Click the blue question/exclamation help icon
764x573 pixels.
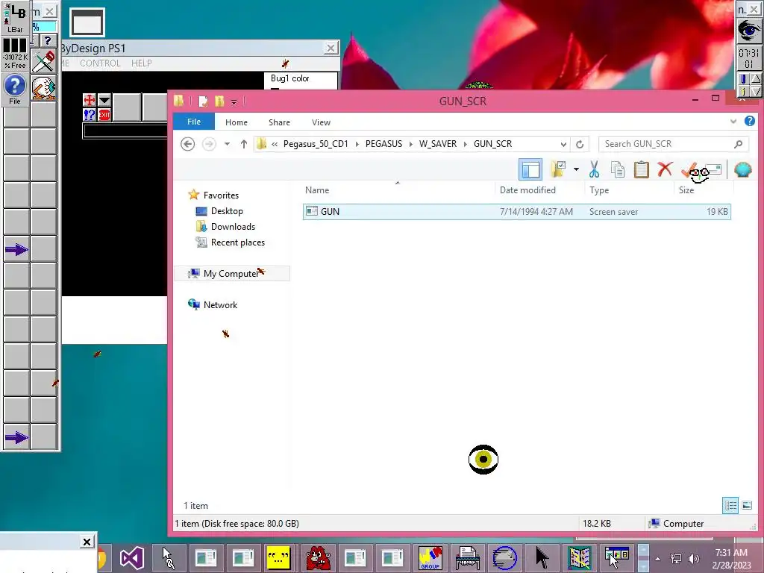[90, 115]
